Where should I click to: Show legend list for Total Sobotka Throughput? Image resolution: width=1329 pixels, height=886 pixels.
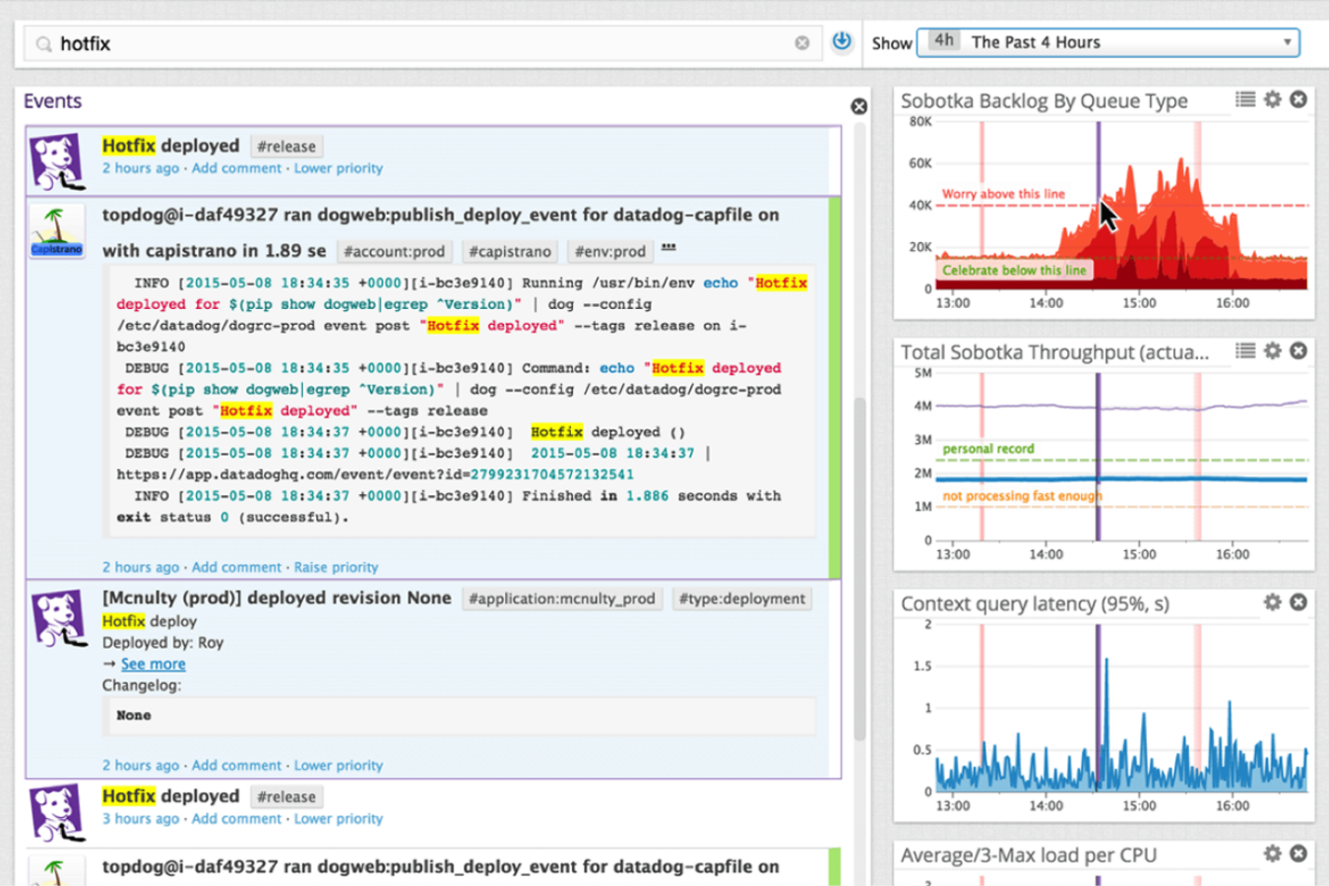[1245, 351]
